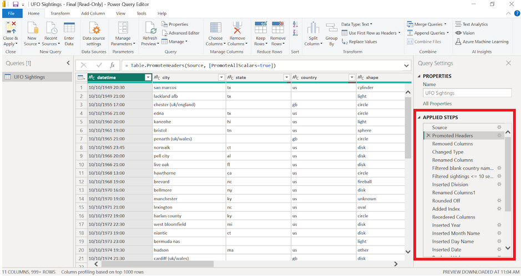Click the Manage Parameters icon
Screen dimensions: 521x276
(123, 28)
